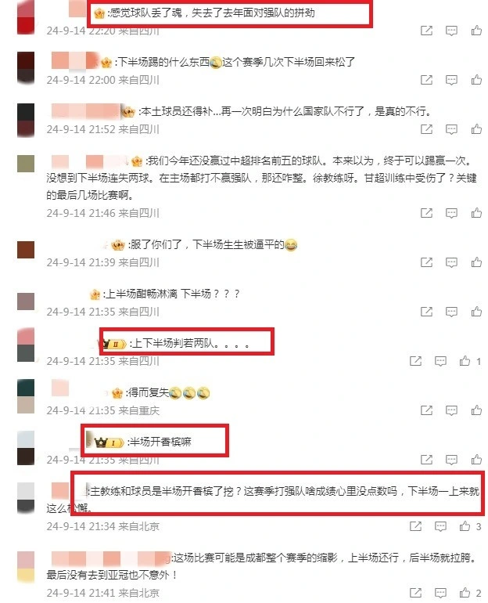Like the 22:00 comment about 下半场踢的什么东西

476,80
